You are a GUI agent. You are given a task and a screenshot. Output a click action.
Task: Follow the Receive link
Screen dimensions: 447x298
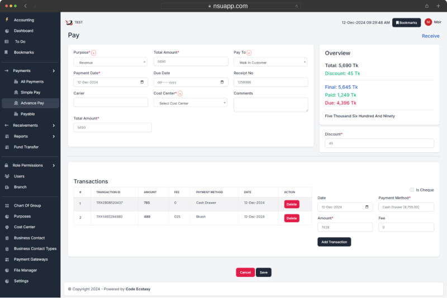[x=430, y=36]
